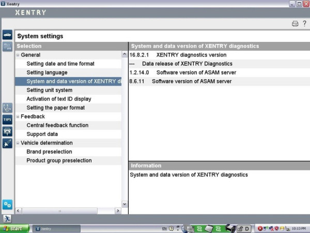The height and width of the screenshot is (233, 310).
Task: Click the scroll right arrow under Selection list
Action: (118, 211)
